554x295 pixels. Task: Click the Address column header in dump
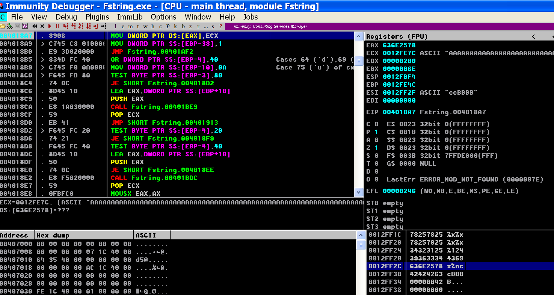[x=17, y=235]
